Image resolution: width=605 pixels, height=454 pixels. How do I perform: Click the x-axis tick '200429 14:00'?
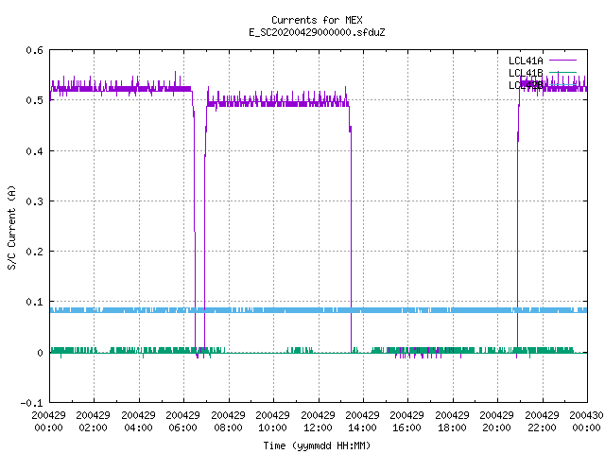pyautogui.click(x=362, y=421)
